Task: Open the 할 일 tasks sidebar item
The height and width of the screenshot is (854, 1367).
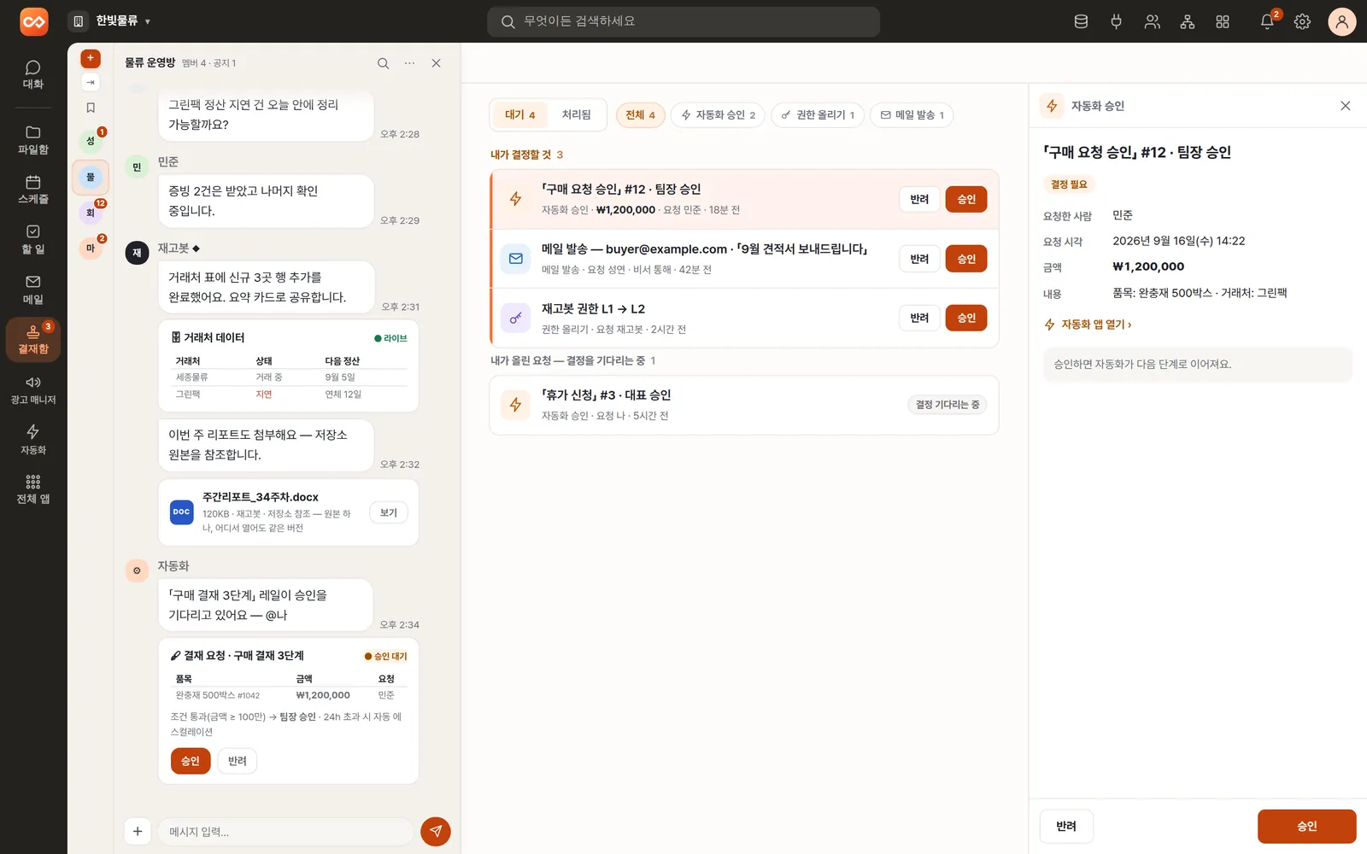Action: pos(33,240)
